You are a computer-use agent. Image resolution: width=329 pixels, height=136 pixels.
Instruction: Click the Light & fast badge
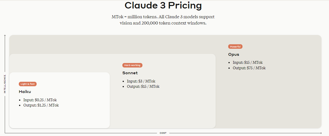(x=28, y=84)
